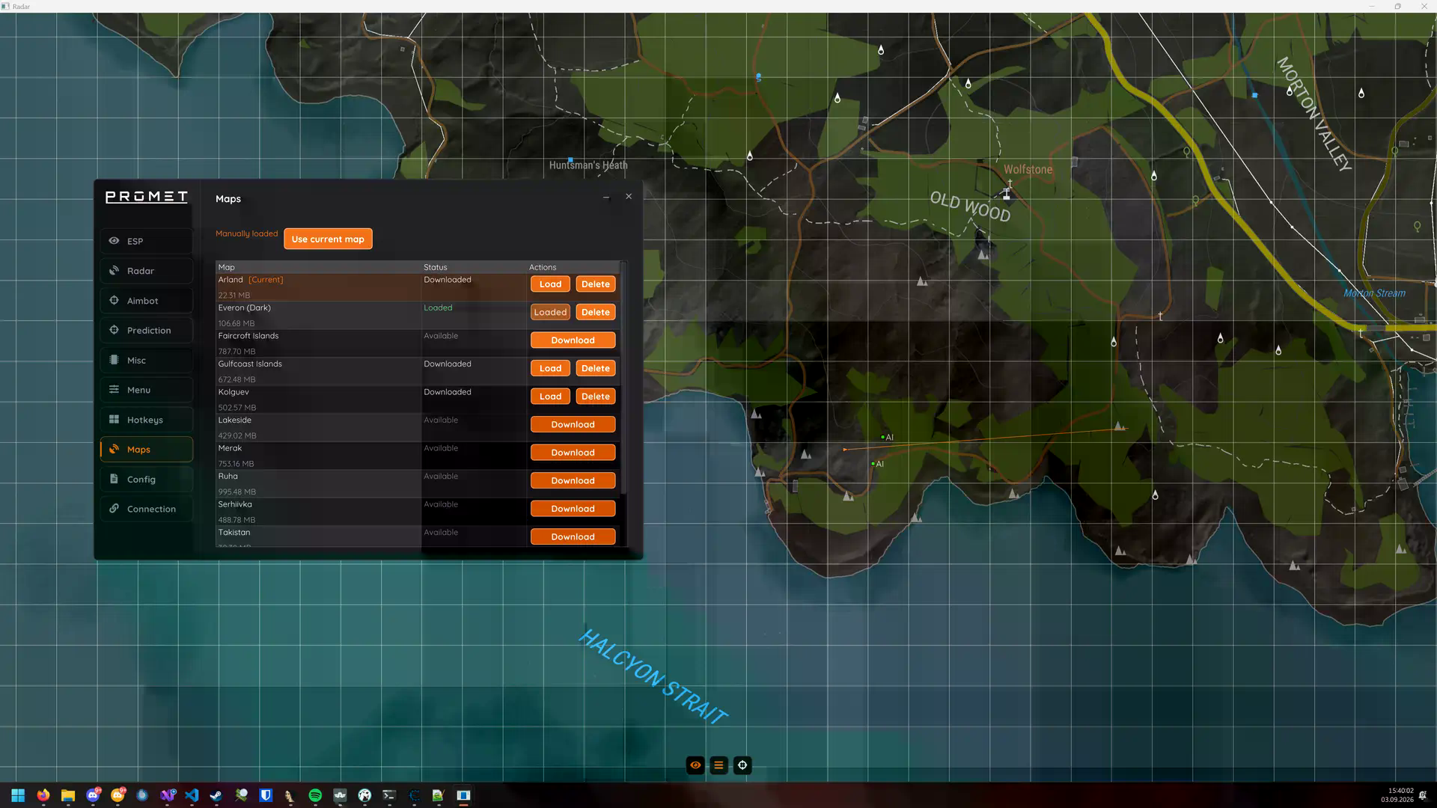Open Firefox from the taskbar

(x=43, y=795)
